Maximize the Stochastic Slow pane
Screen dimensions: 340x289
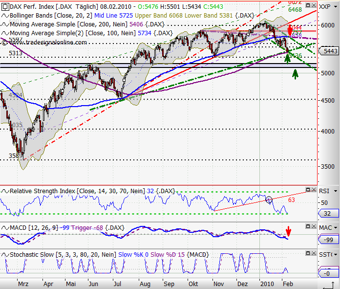(308, 253)
